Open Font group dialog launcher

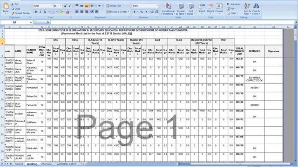[x=71, y=18]
